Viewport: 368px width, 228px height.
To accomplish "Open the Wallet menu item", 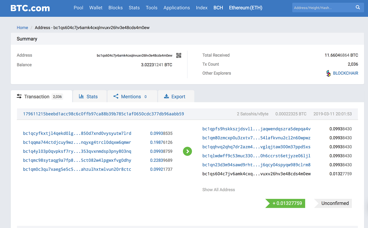I will point(96,8).
